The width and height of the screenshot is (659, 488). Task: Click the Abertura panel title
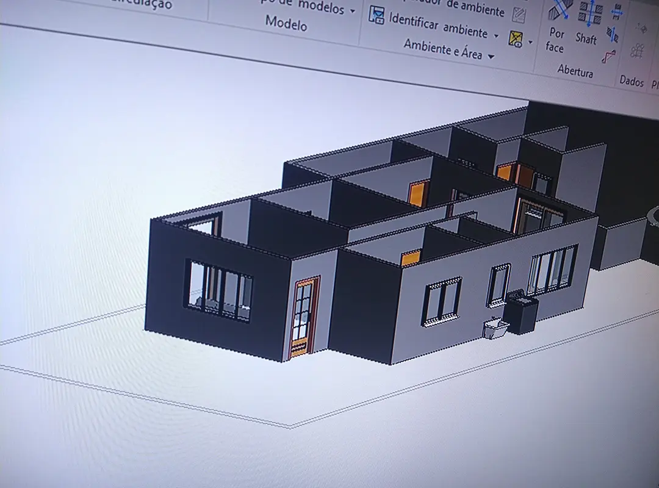[575, 72]
